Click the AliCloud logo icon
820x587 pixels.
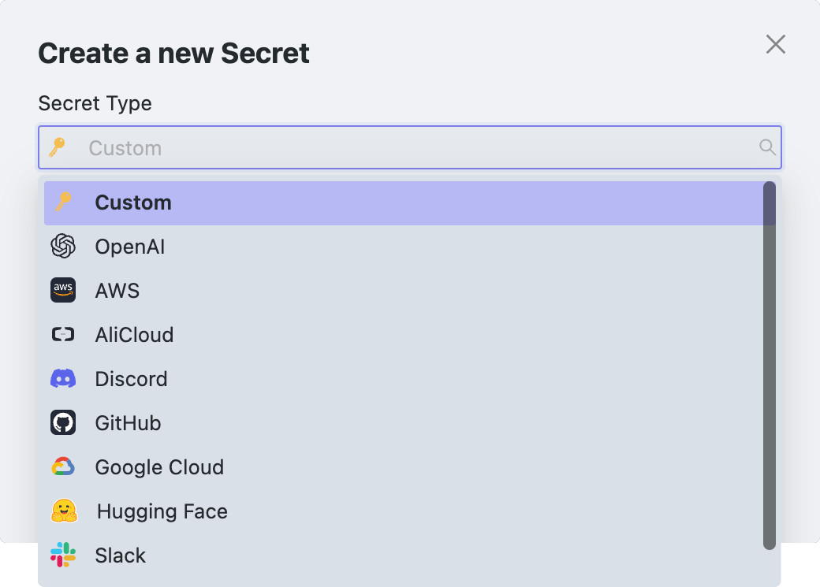63,335
